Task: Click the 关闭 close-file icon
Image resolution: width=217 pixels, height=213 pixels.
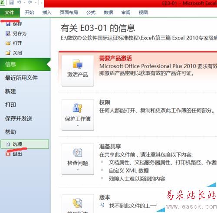Action: click(8, 53)
